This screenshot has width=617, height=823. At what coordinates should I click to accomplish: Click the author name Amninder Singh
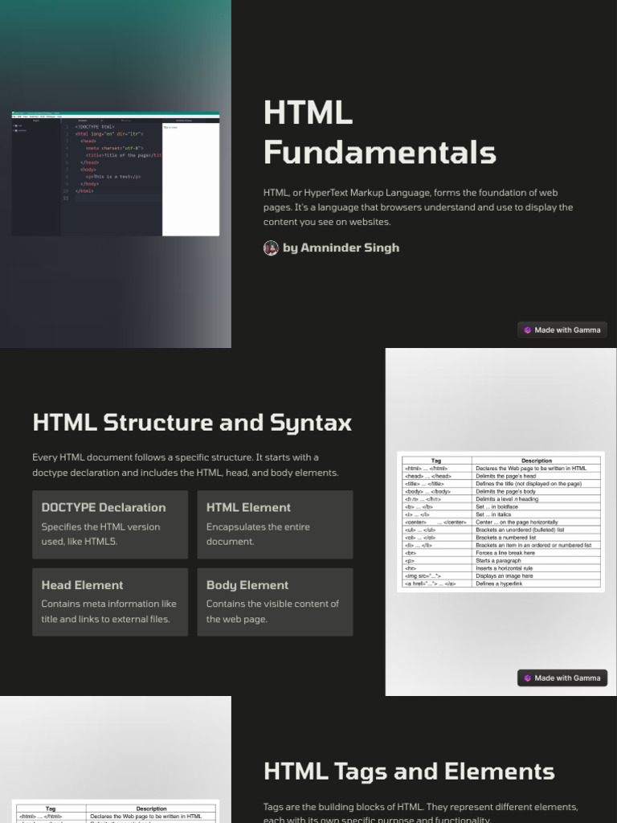coord(350,248)
